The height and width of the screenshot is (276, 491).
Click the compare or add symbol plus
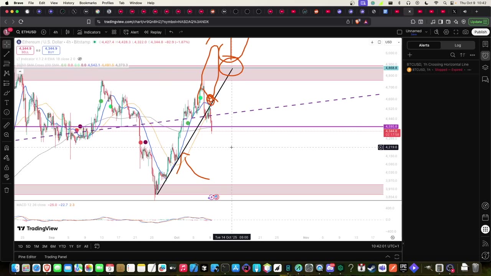(x=43, y=32)
